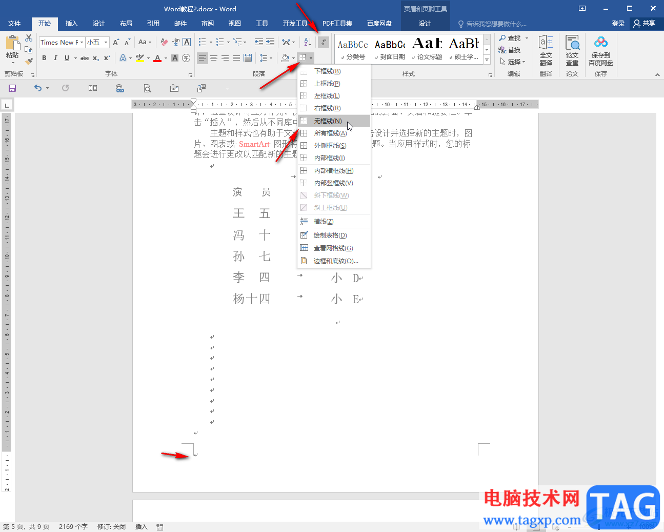Viewport: 664px width, 532px height.
Task: Open the font size 小五 dropdown
Action: [106, 42]
